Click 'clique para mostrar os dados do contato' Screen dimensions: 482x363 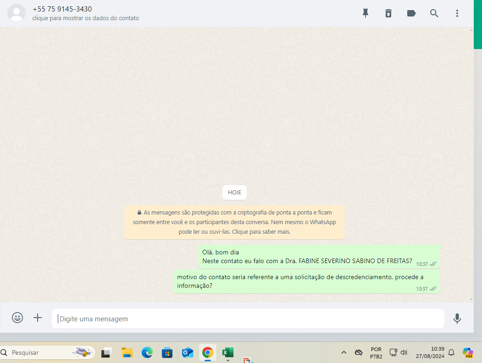point(86,18)
